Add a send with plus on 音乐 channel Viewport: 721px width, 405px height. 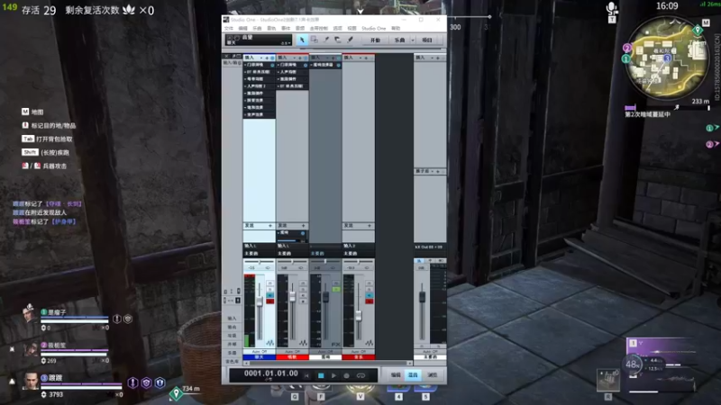click(x=370, y=226)
